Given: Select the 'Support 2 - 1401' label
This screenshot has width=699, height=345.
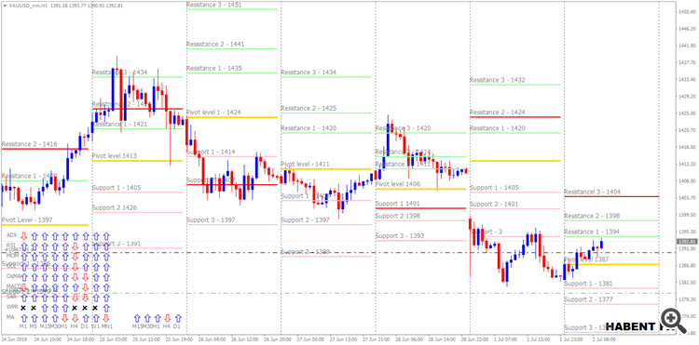Looking at the screenshot, I should (x=494, y=204).
